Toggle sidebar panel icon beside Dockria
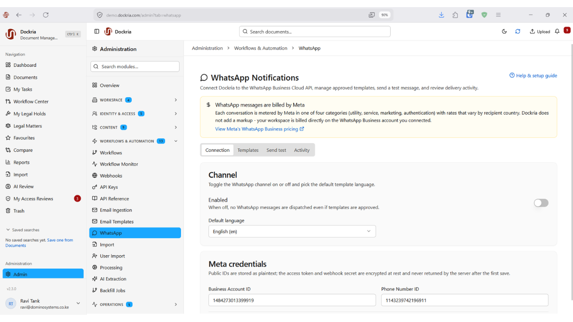 click(x=96, y=31)
